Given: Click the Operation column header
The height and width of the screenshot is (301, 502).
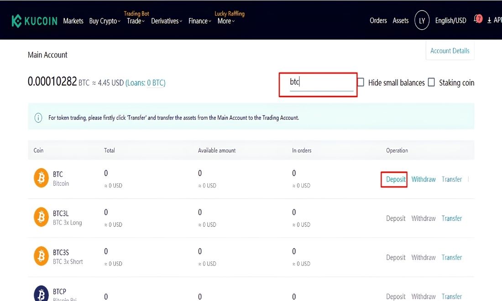Looking at the screenshot, I should (x=397, y=150).
